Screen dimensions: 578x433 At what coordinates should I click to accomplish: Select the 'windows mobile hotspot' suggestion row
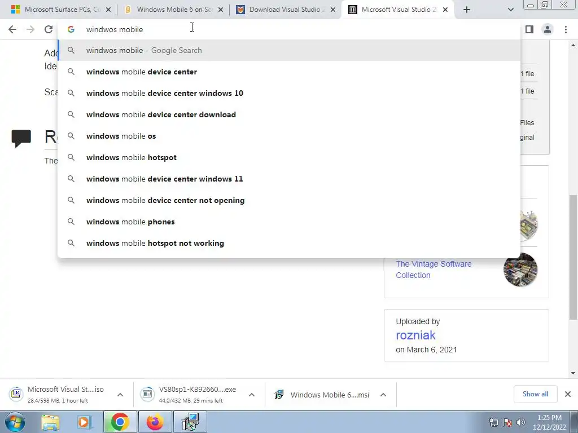289,157
